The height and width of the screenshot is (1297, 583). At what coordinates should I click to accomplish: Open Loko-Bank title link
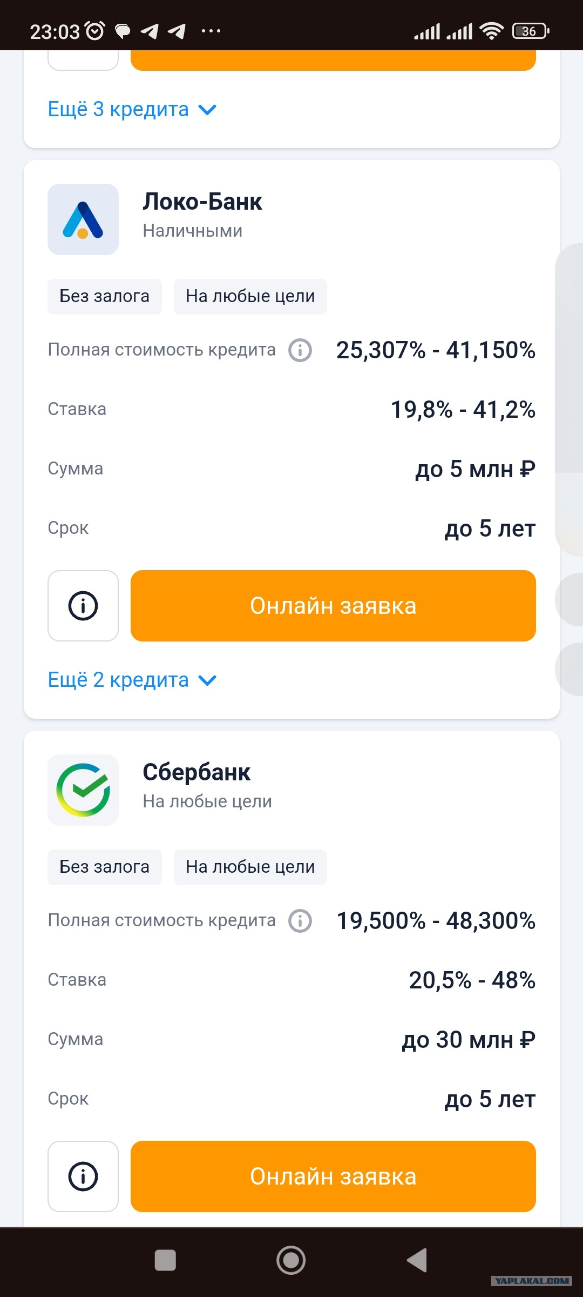pos(202,202)
